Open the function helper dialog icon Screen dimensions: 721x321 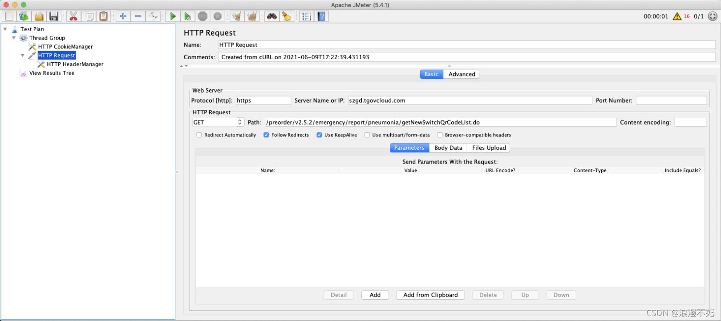(306, 16)
